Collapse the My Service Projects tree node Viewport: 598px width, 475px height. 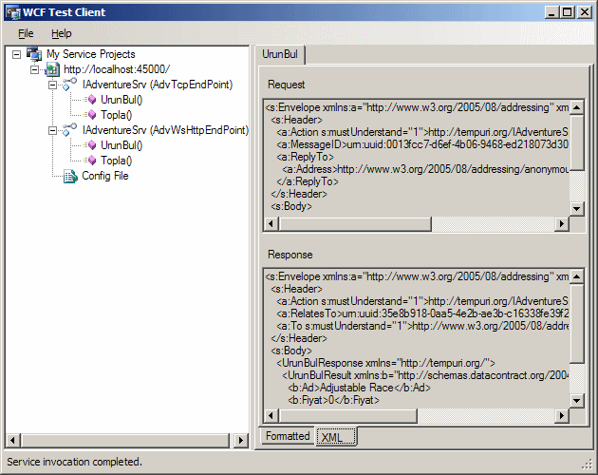click(x=18, y=54)
